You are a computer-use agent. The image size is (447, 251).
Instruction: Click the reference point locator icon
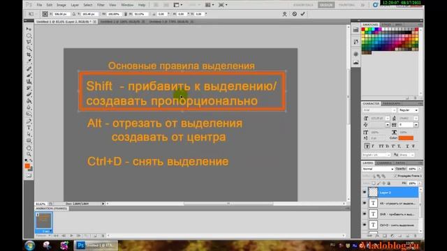[x=45, y=14]
